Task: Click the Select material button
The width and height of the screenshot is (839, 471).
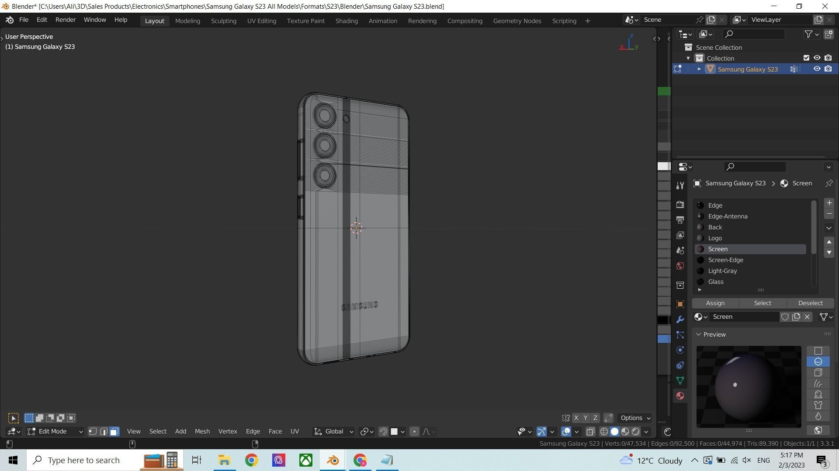Action: (x=763, y=303)
